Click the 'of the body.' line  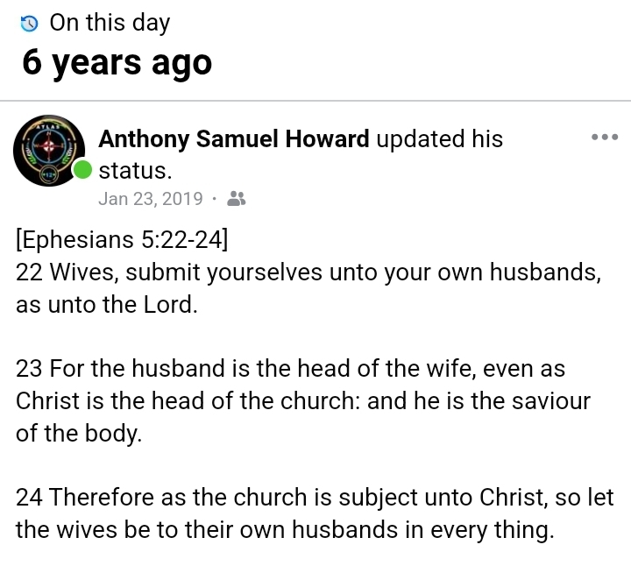click(79, 434)
